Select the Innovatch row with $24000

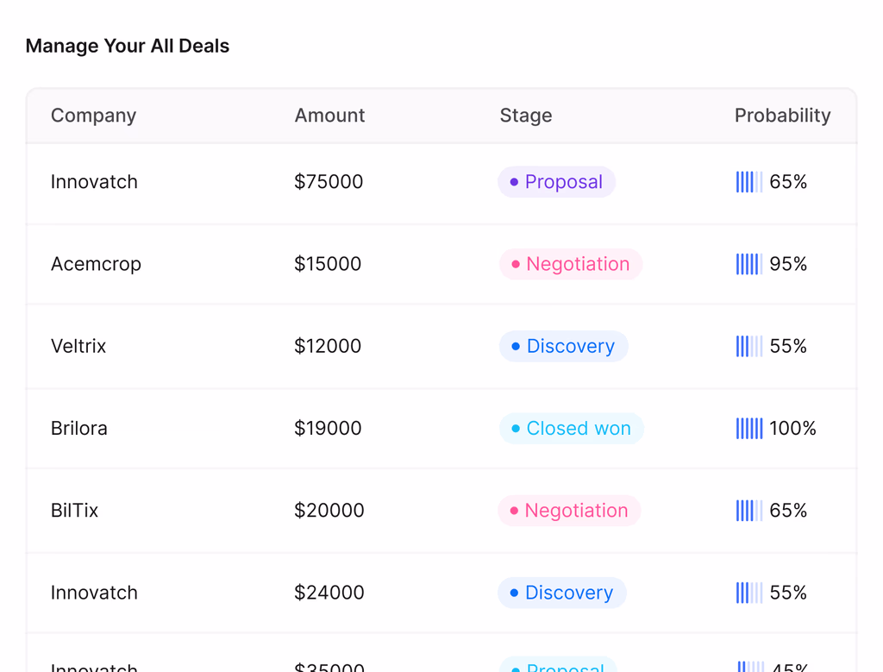click(441, 593)
